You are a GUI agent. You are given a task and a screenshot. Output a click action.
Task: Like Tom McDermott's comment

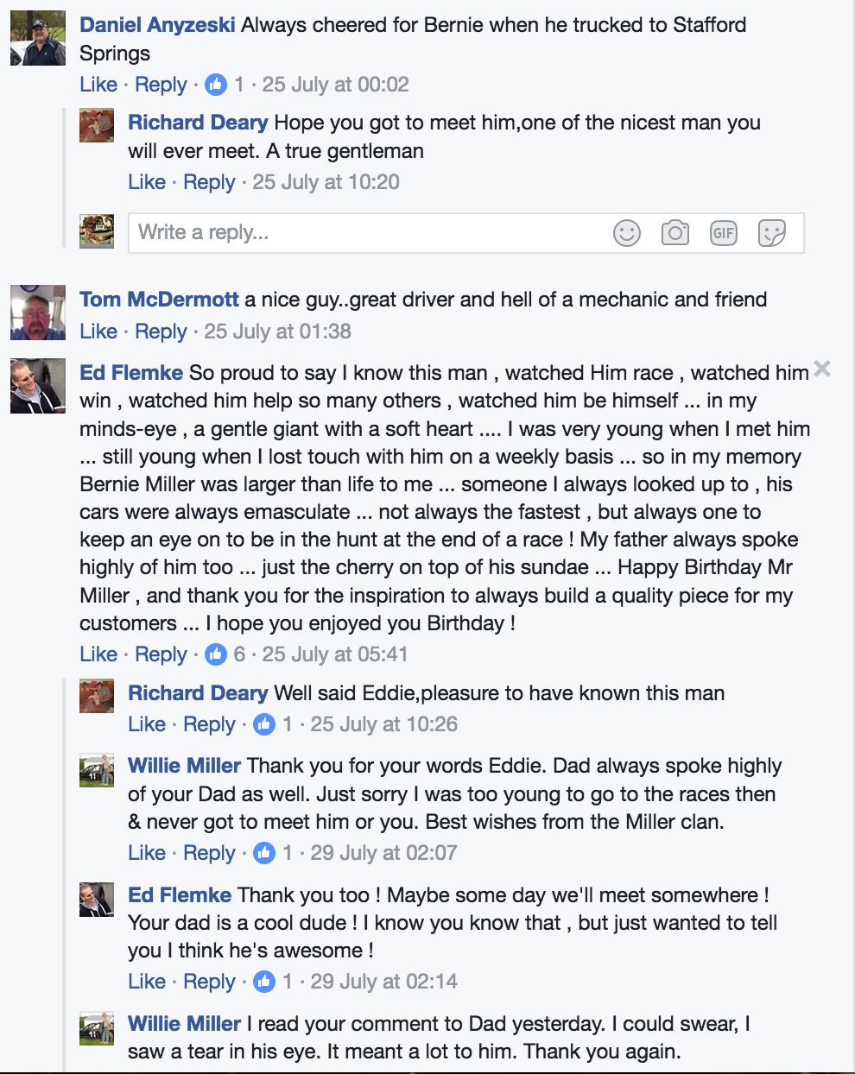coord(98,332)
